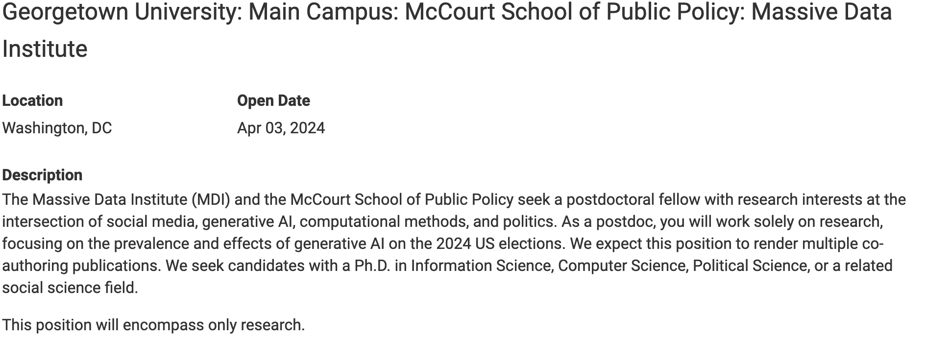Image resolution: width=925 pixels, height=342 pixels.
Task: Click the Apr 03, 2024 date
Action: click(x=281, y=128)
